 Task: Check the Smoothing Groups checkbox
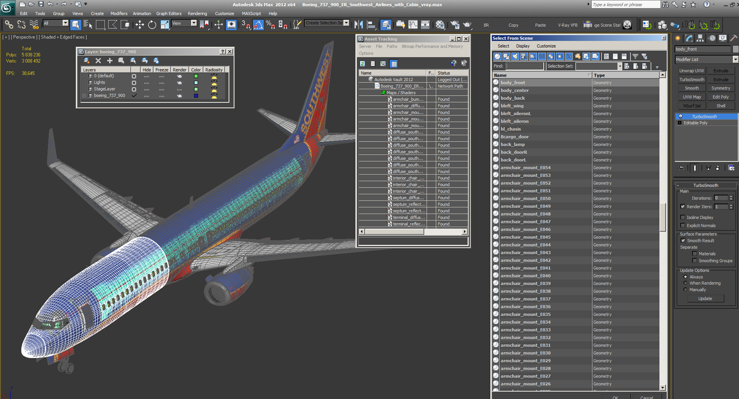point(695,260)
